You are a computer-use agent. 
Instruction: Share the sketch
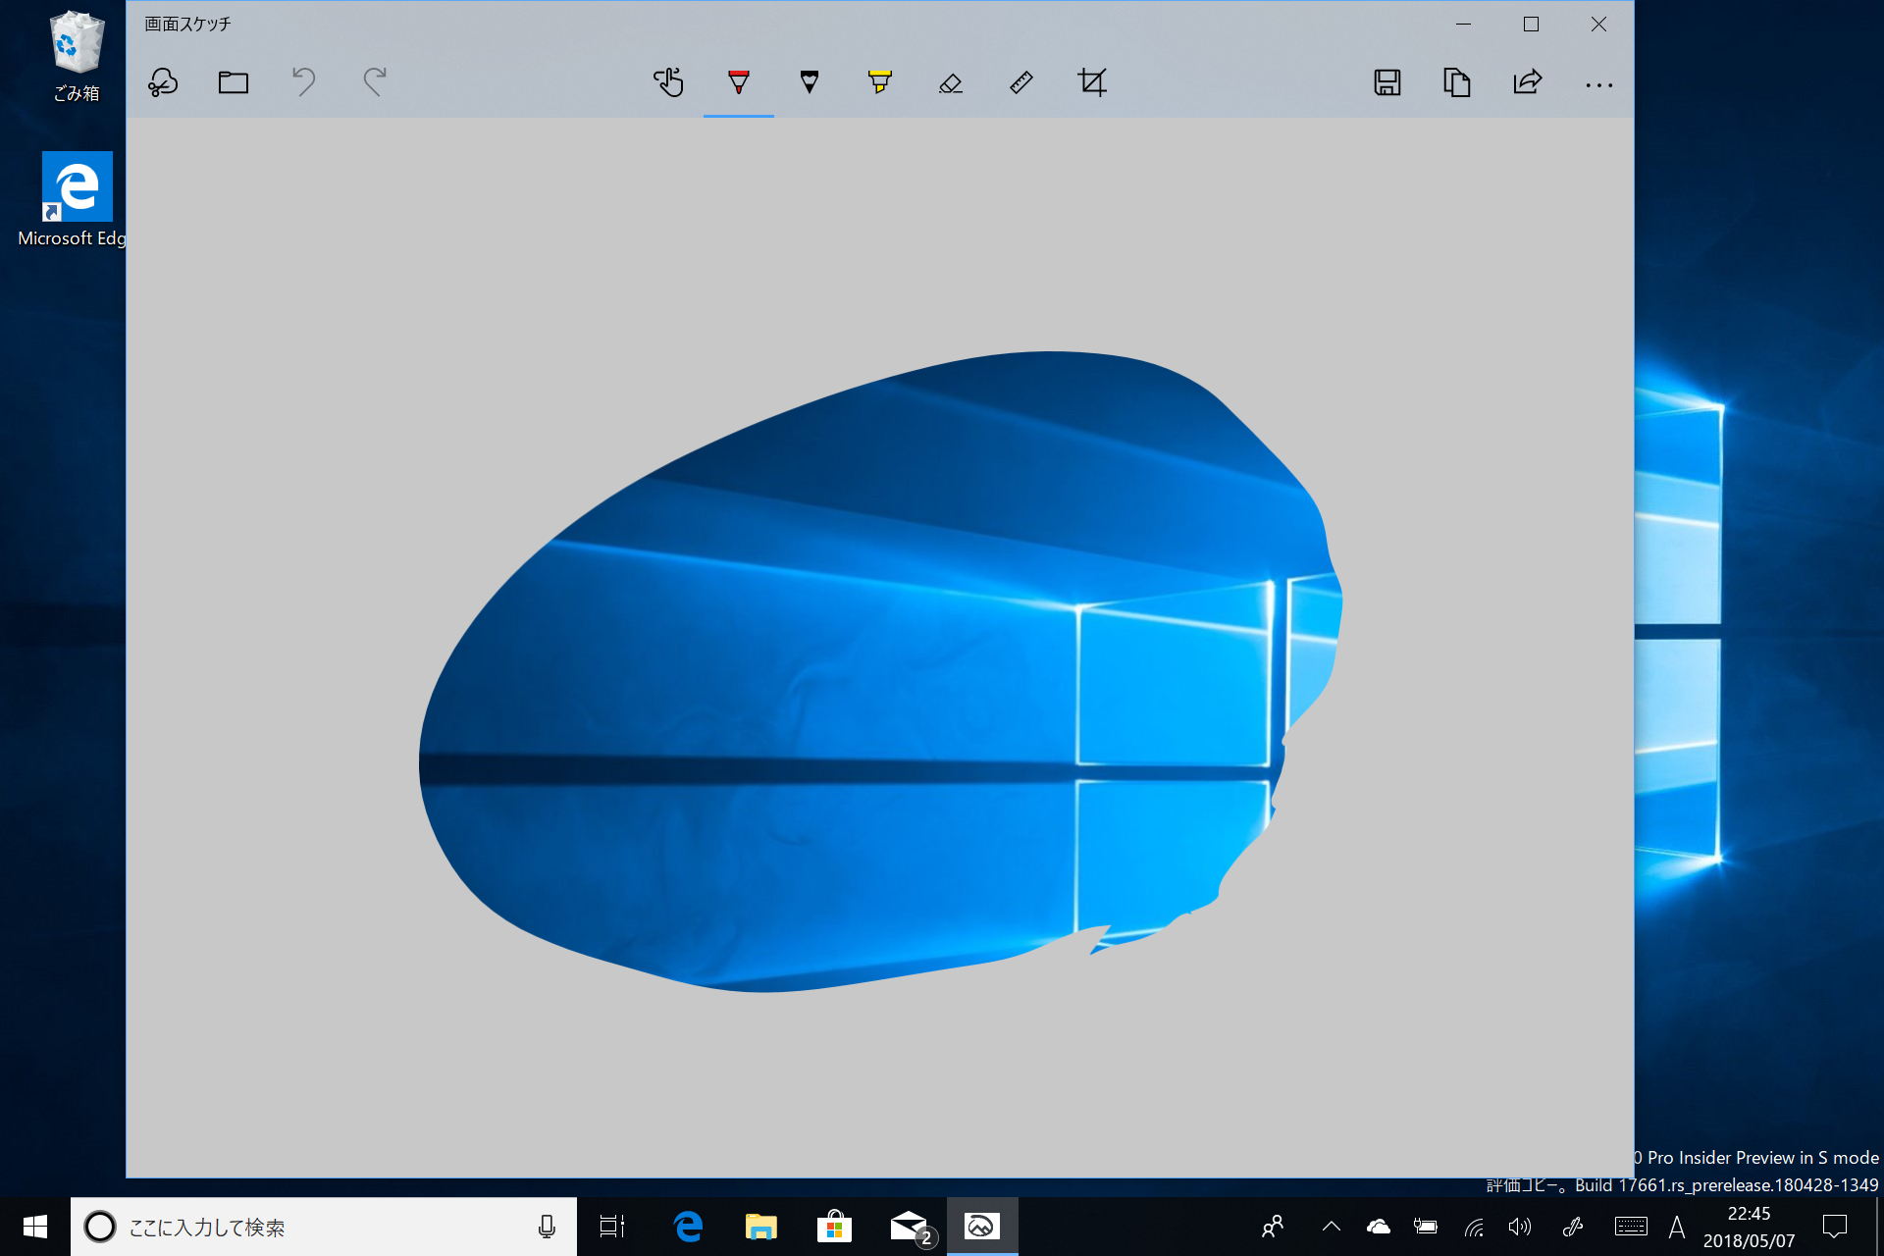point(1528,82)
